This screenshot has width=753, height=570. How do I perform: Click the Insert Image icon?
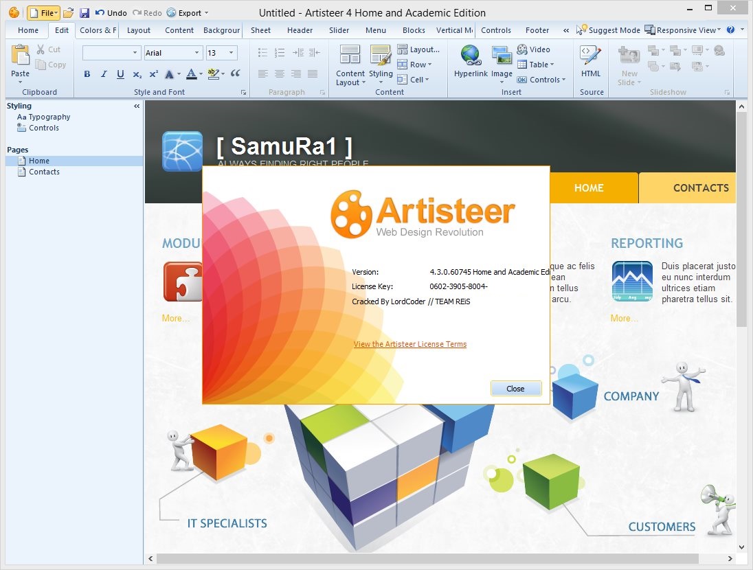(502, 56)
